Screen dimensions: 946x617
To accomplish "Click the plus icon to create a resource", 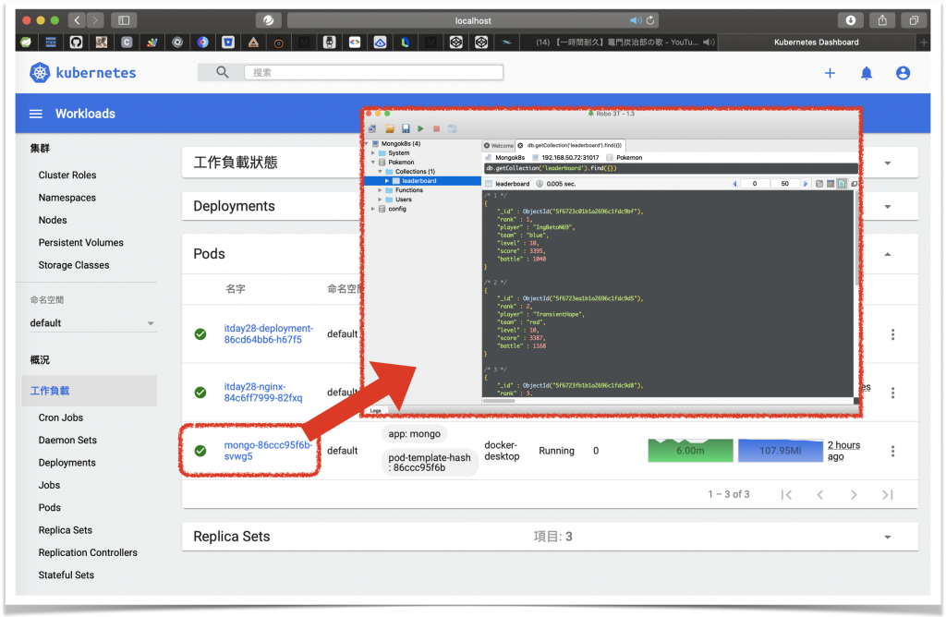I will pyautogui.click(x=831, y=73).
